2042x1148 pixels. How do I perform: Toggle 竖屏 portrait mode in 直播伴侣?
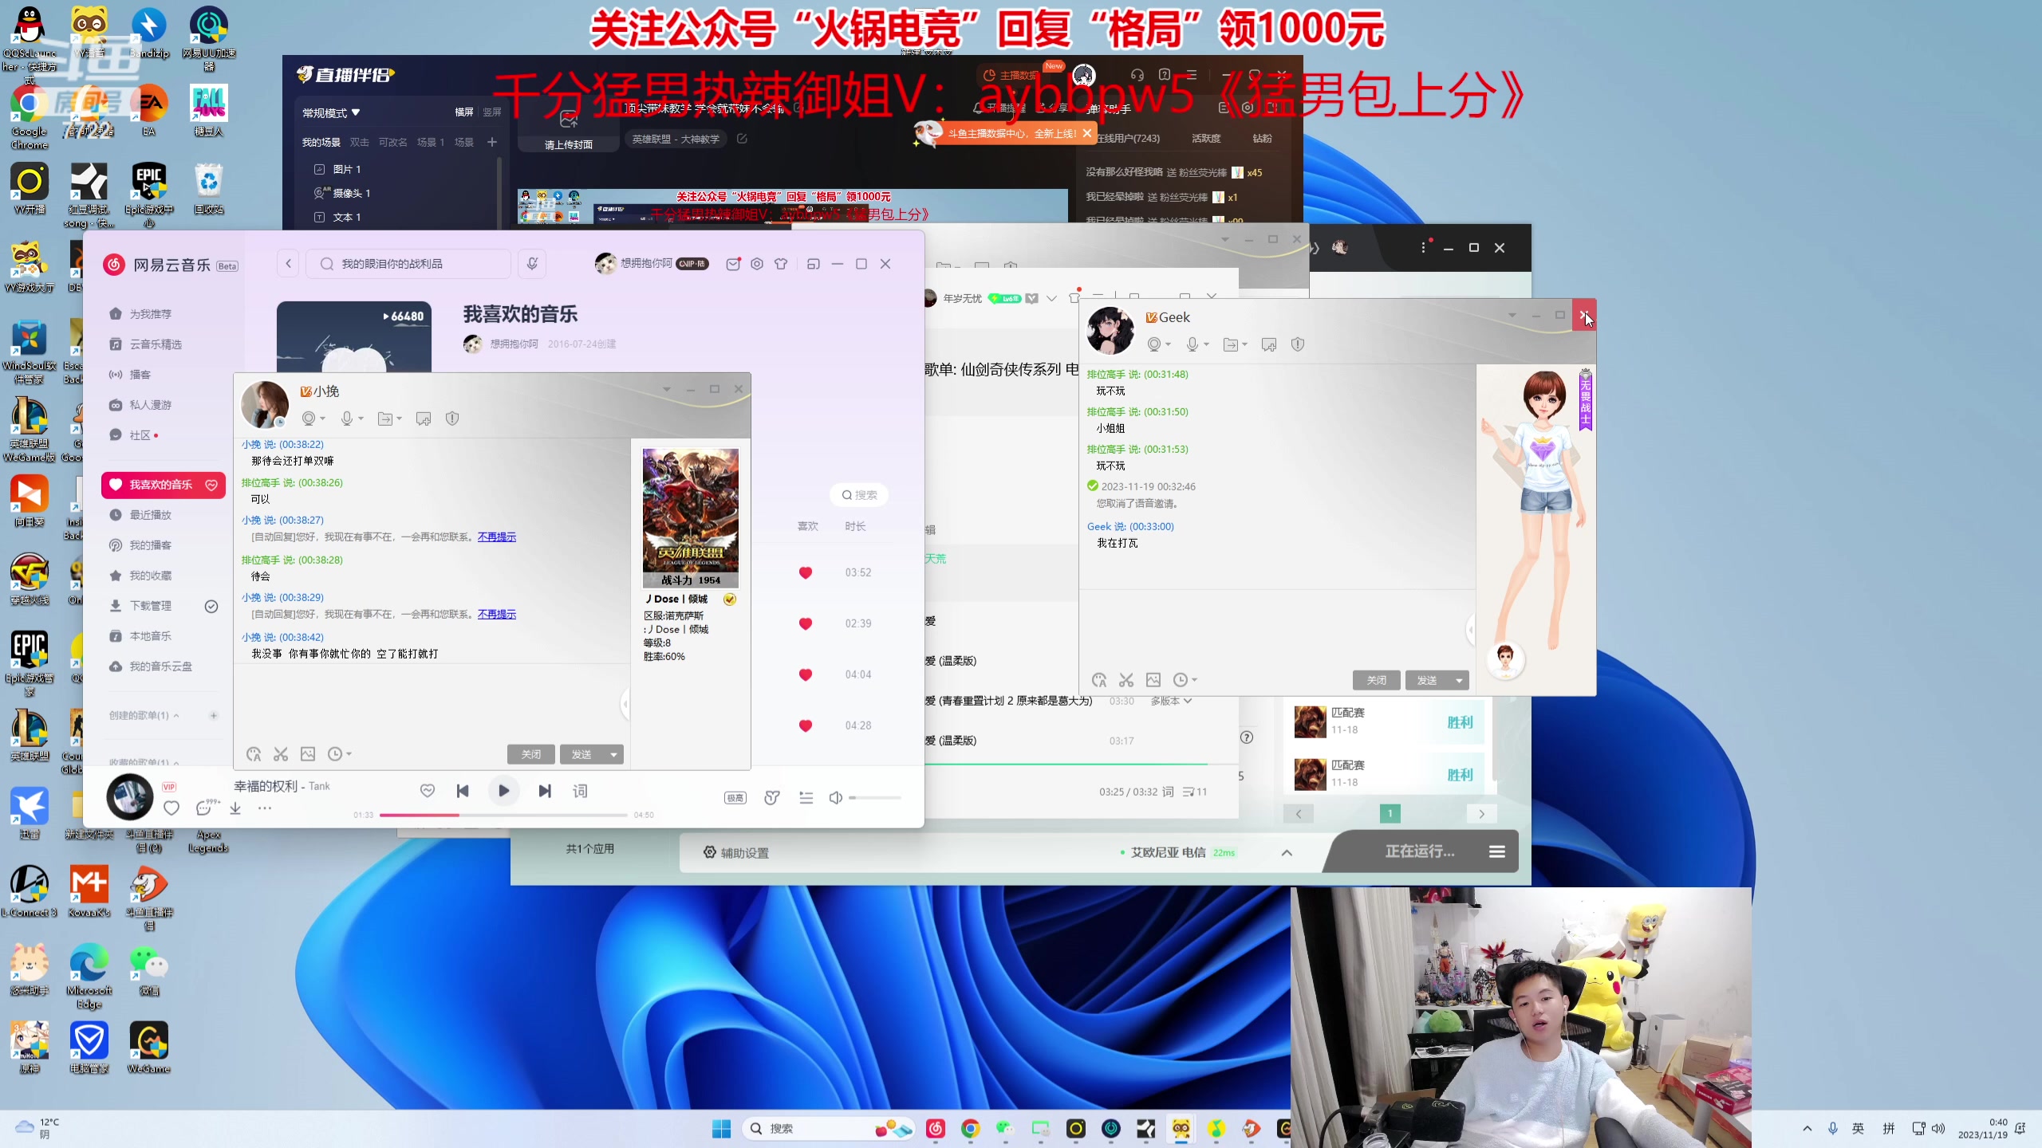[x=492, y=112]
